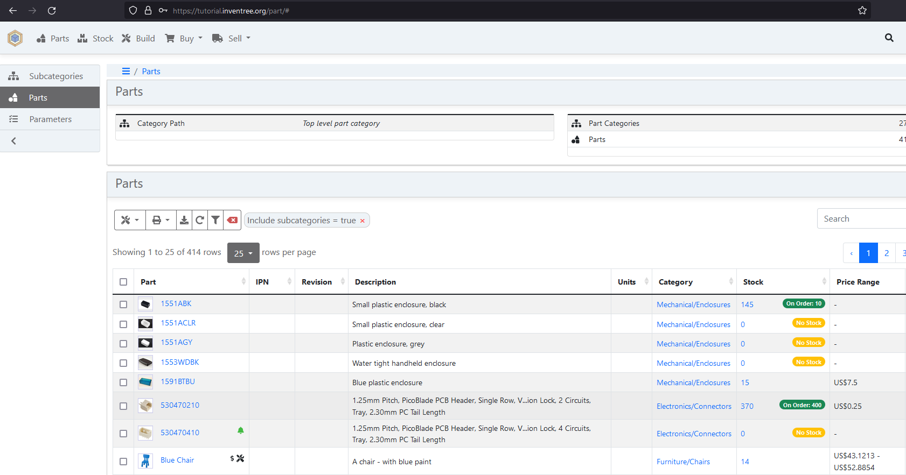
Task: Toggle the breadcrumb tree hamburger icon
Action: (126, 71)
